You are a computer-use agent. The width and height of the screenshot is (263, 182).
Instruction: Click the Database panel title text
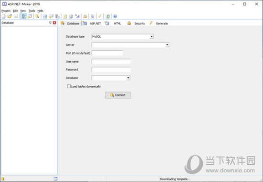click(x=8, y=23)
